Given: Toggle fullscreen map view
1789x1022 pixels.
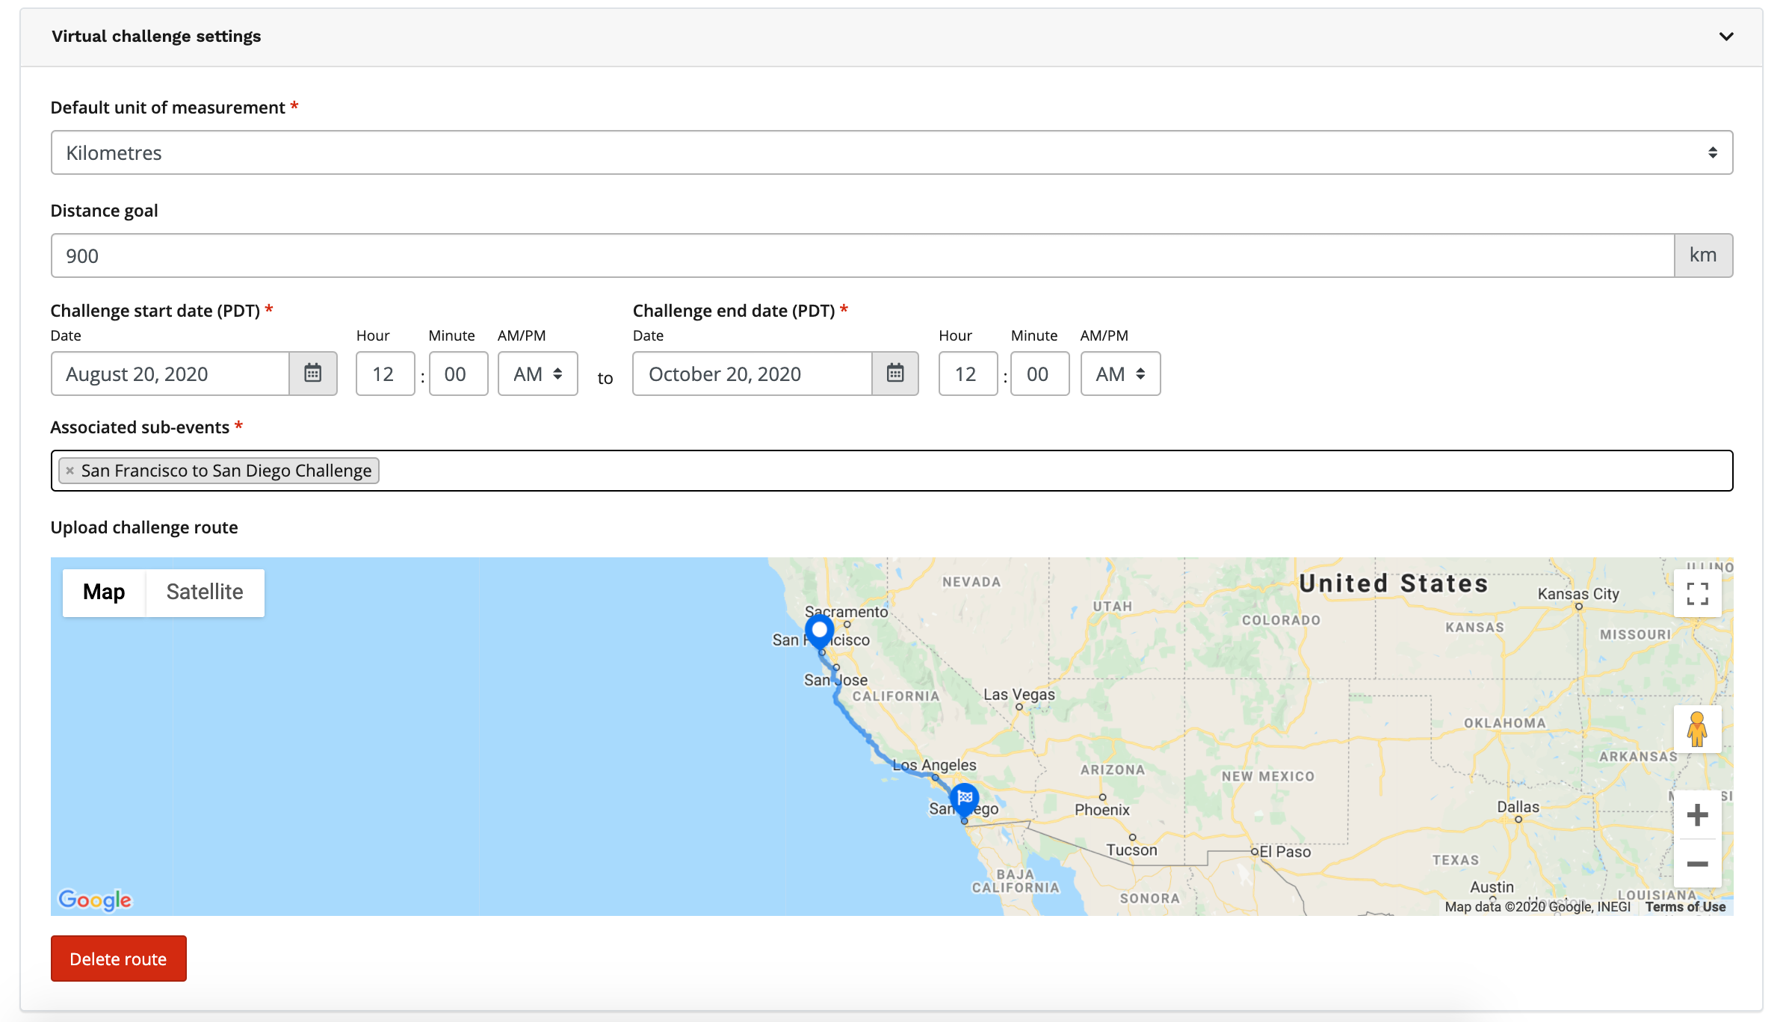Looking at the screenshot, I should tap(1697, 593).
